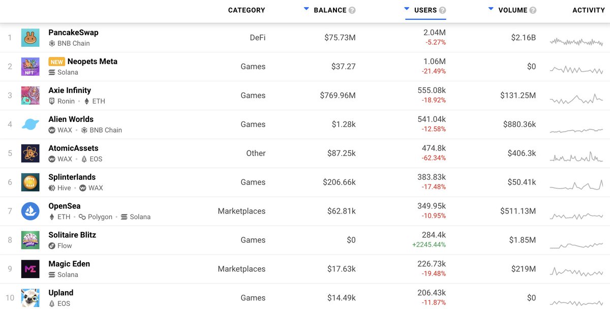Image resolution: width=610 pixels, height=309 pixels.
Task: View the Axie Infinity activity sparkline
Action: pos(576,99)
